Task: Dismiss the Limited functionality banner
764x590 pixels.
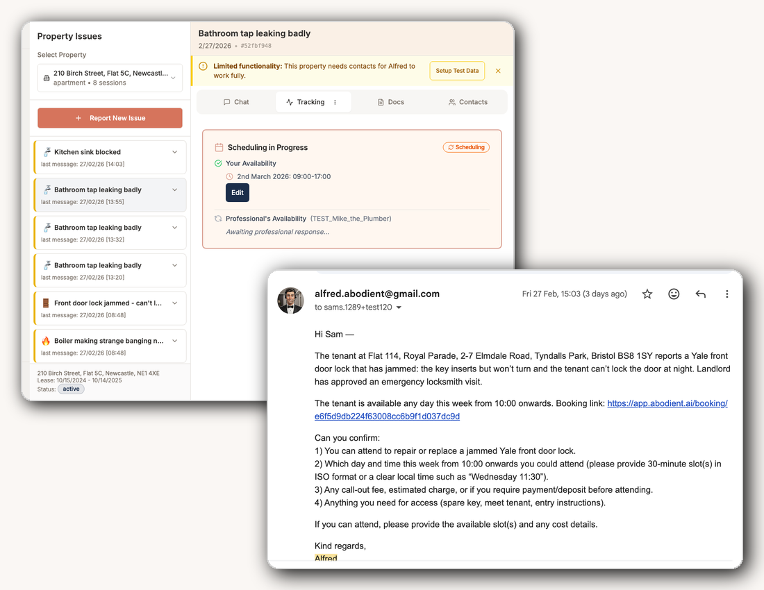Action: click(x=497, y=70)
